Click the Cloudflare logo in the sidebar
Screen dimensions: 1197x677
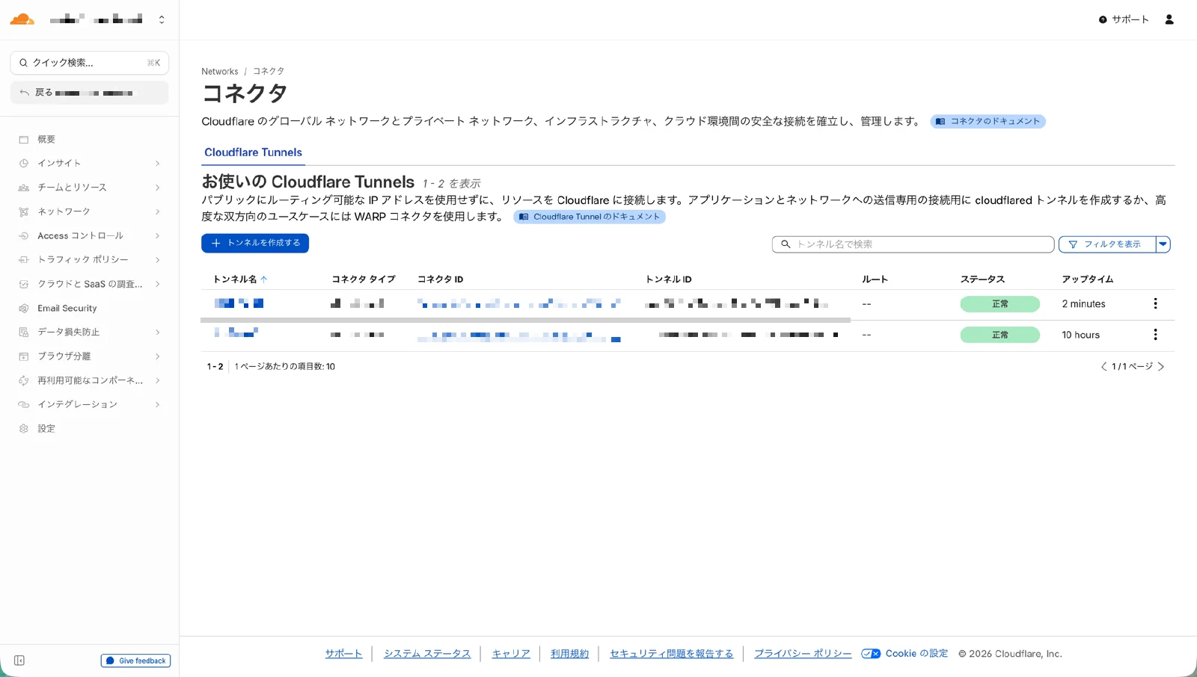[22, 19]
